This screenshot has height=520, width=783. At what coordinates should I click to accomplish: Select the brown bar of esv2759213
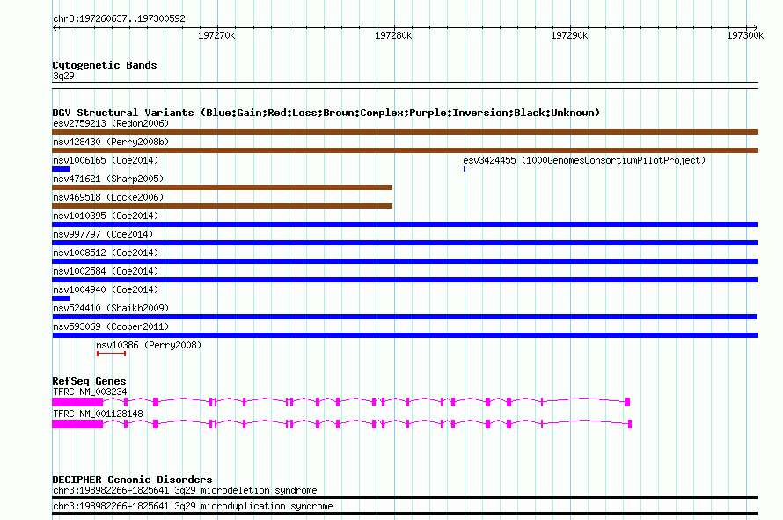pyautogui.click(x=405, y=132)
